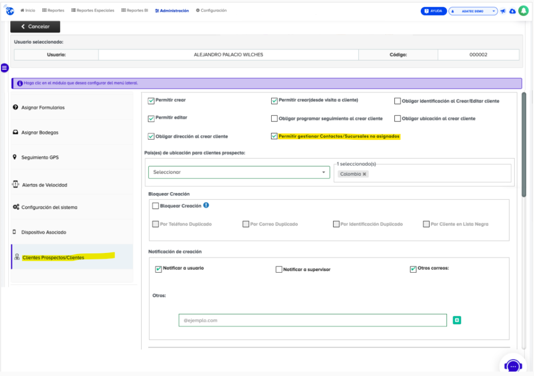Toggle Permitir editar checkbox
The height and width of the screenshot is (376, 534).
151,118
